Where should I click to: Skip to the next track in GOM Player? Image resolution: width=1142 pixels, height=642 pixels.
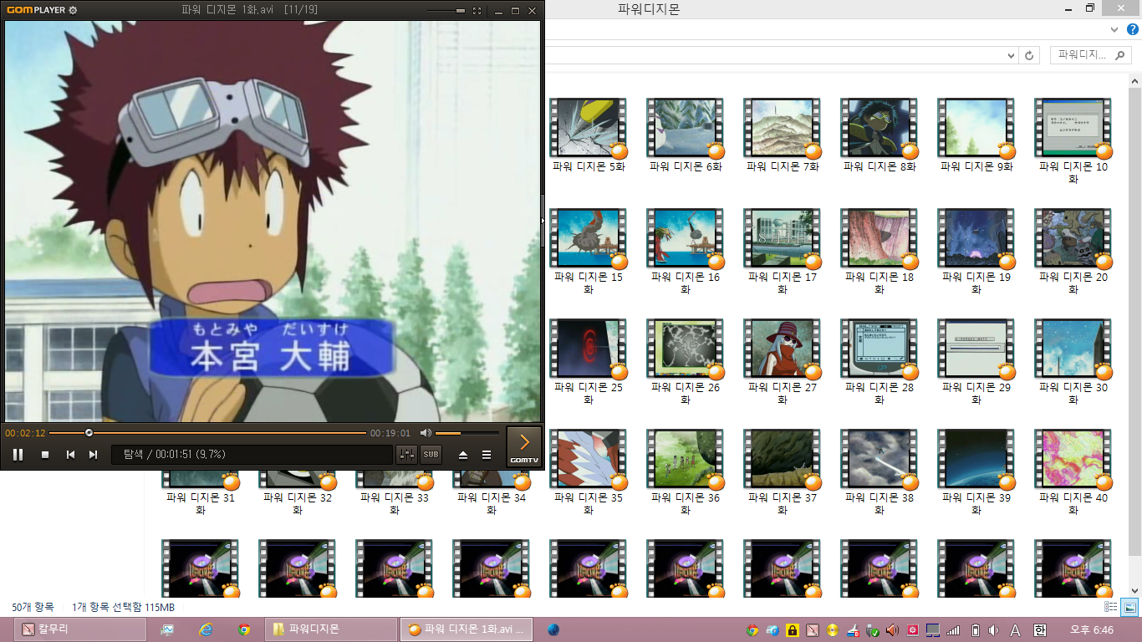pyautogui.click(x=94, y=455)
